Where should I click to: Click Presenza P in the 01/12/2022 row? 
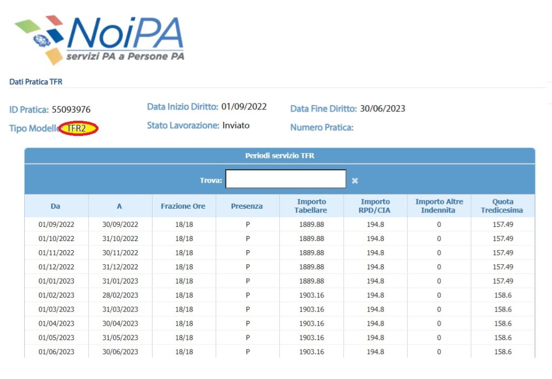248,267
